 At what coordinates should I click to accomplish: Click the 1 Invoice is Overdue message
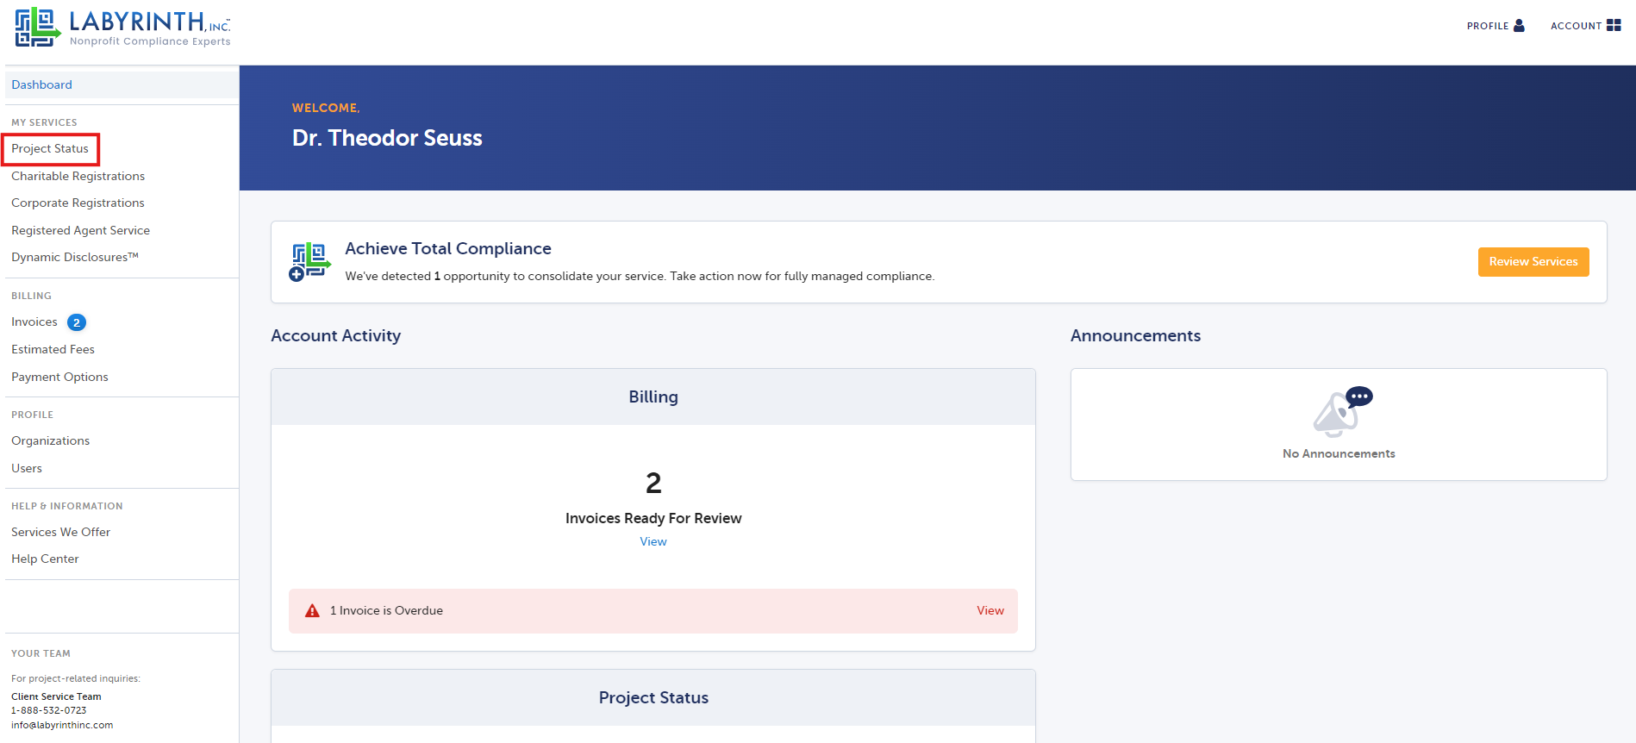(x=386, y=610)
